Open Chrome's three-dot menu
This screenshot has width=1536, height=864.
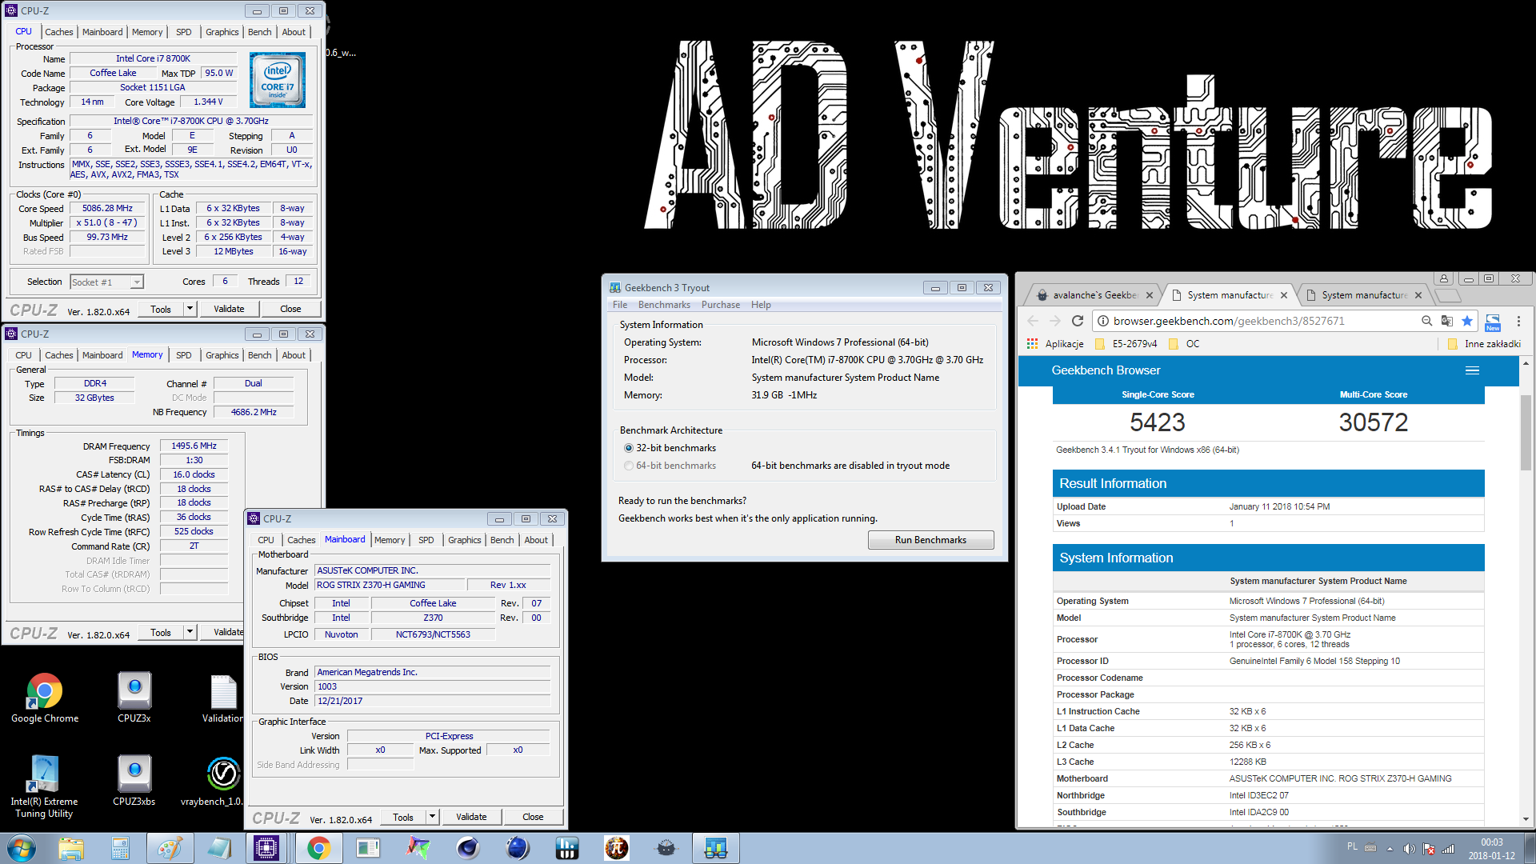click(1518, 321)
